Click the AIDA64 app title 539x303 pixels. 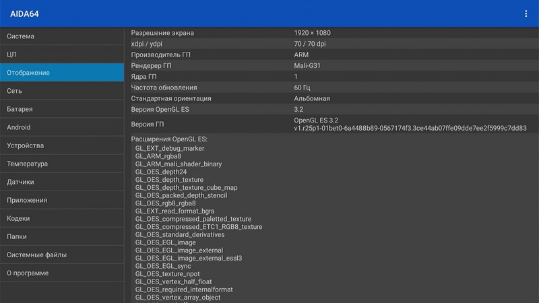pos(22,13)
